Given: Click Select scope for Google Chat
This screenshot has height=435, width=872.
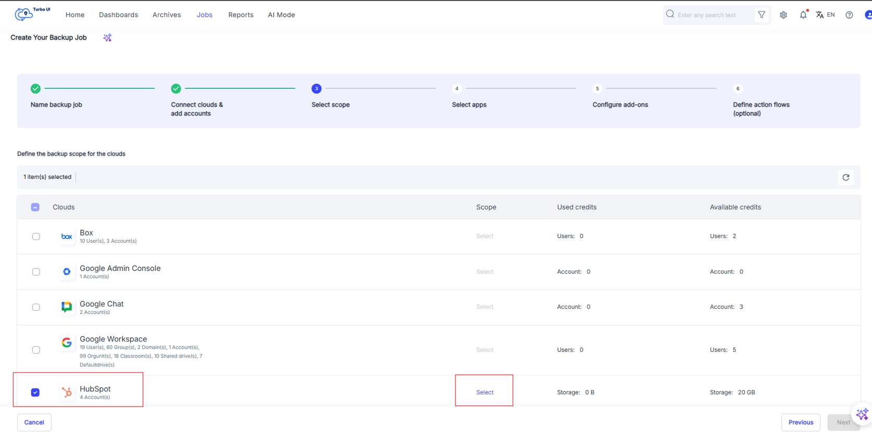Looking at the screenshot, I should click(x=485, y=307).
